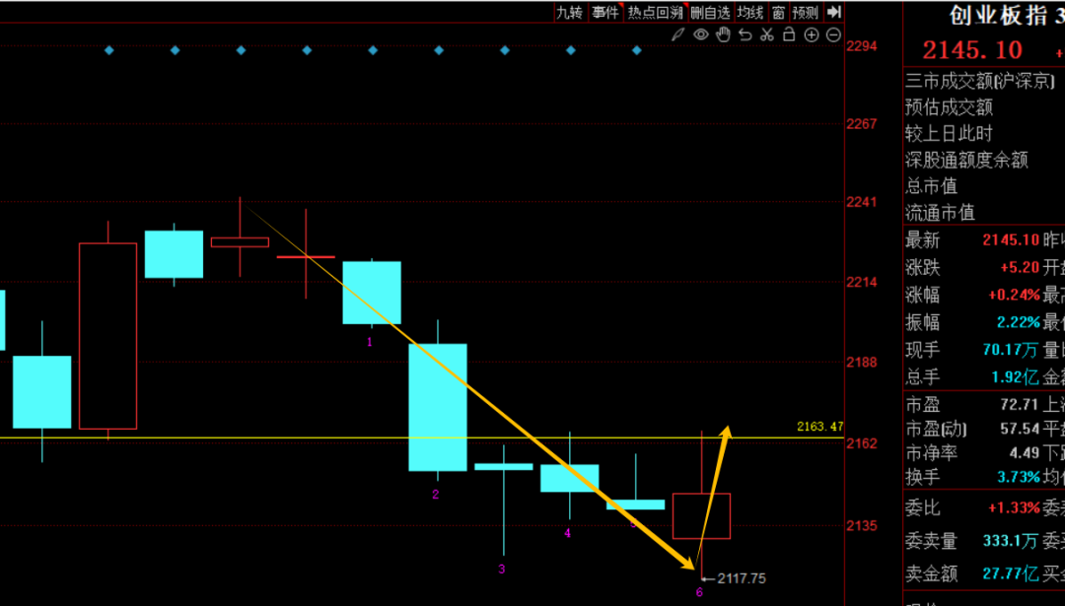Click the first blue diamond event marker
This screenshot has height=606, width=1065.
108,50
